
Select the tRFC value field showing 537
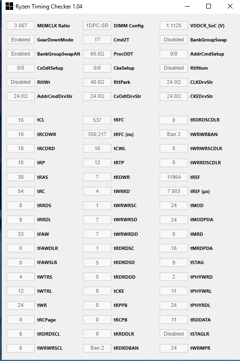tap(97, 120)
